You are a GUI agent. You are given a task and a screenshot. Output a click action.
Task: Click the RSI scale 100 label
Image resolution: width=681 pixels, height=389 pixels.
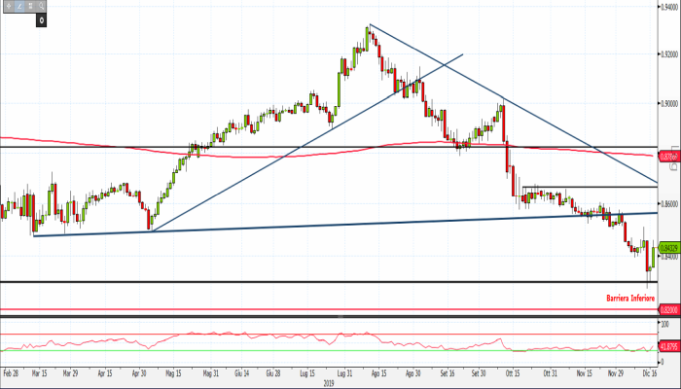point(664,324)
